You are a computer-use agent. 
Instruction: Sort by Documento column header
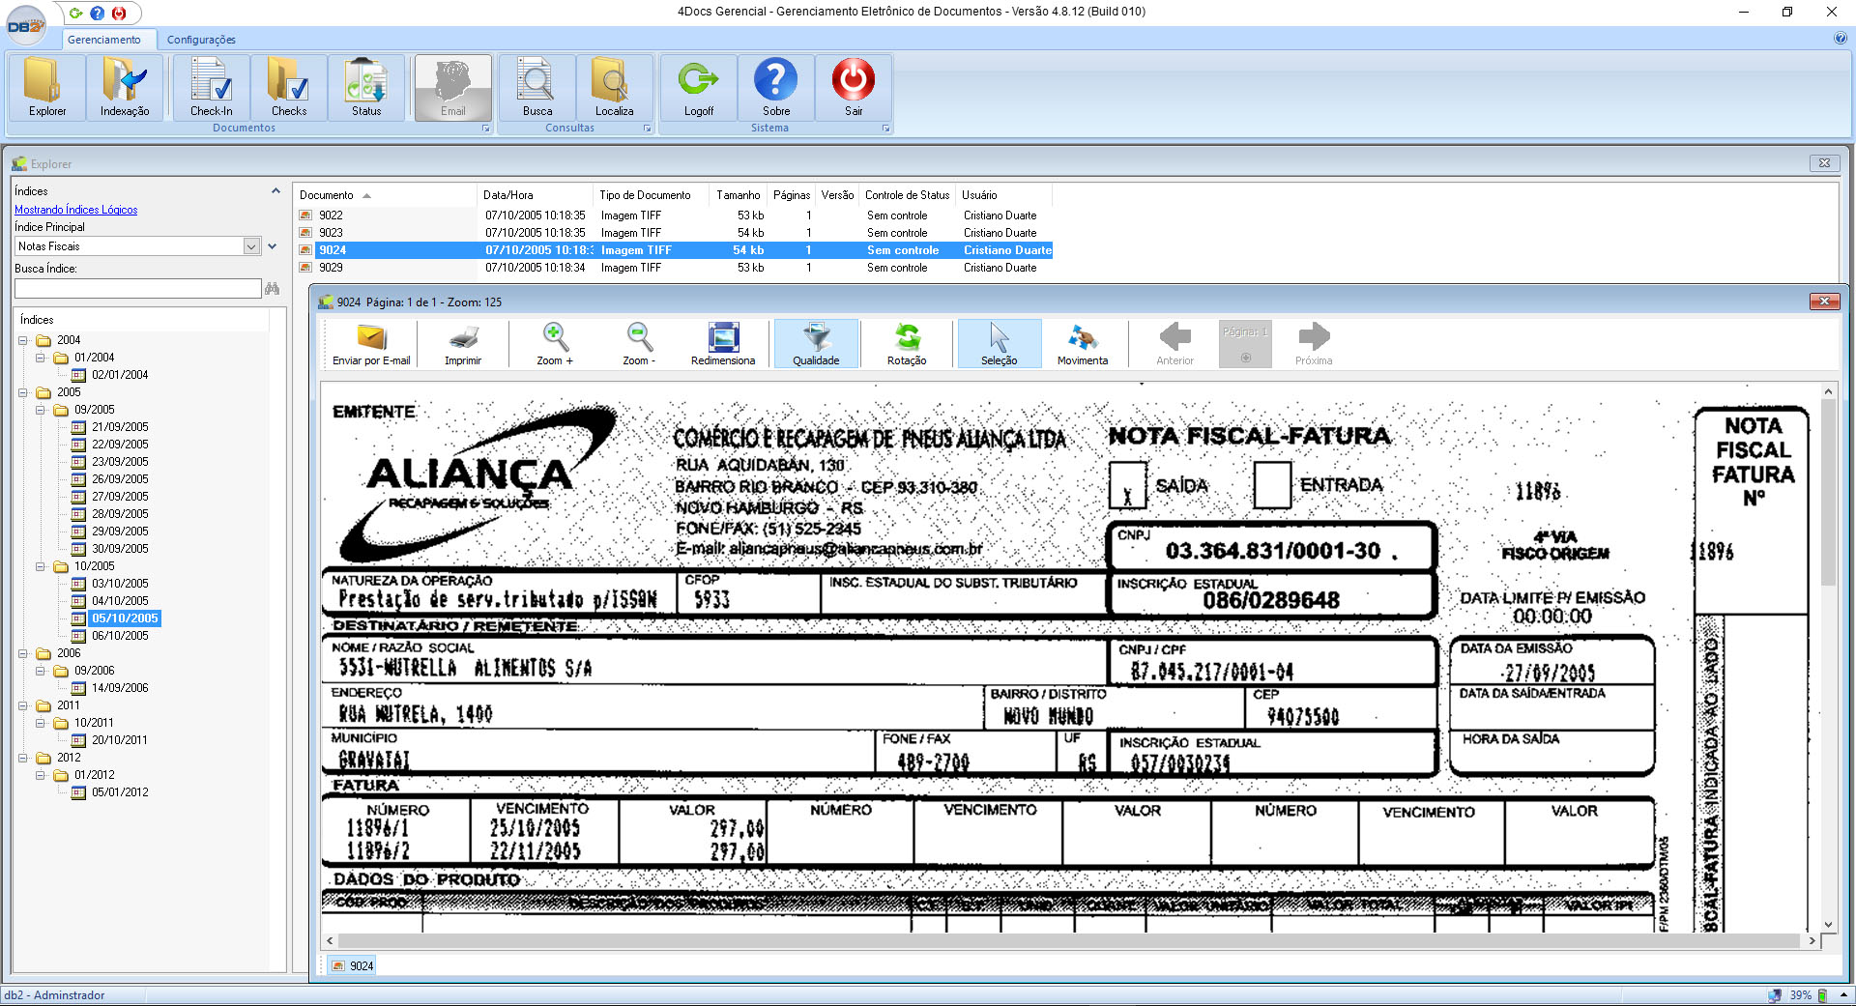point(385,195)
